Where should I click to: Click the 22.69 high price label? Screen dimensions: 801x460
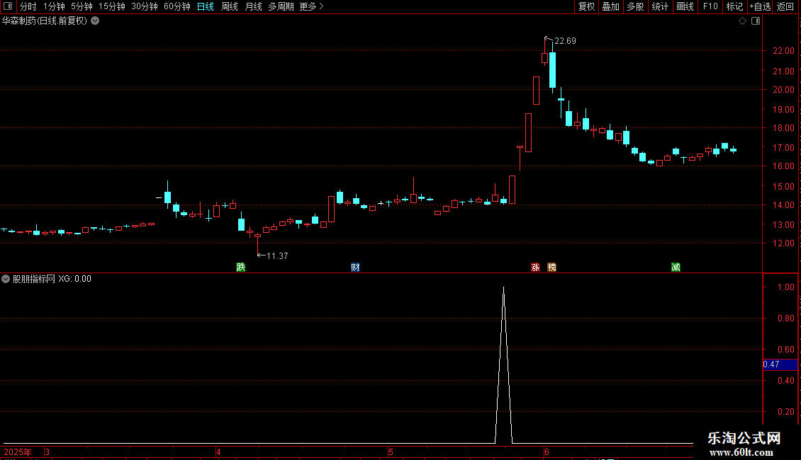click(x=565, y=41)
